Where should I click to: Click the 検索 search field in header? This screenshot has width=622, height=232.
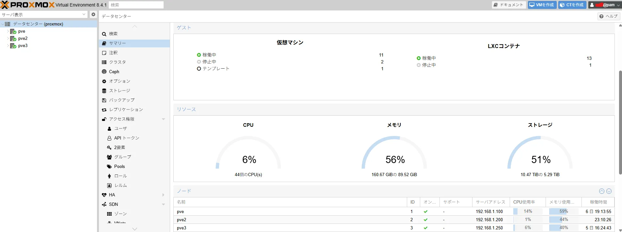[x=136, y=5]
